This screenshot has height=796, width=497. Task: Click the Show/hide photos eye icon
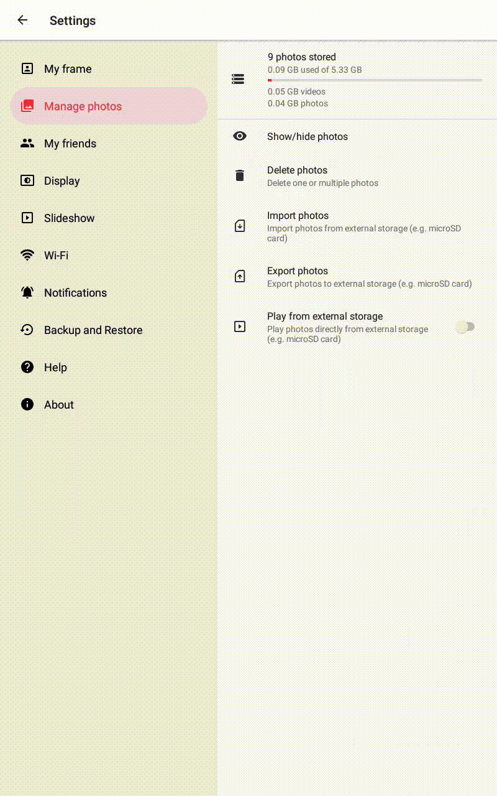pyautogui.click(x=240, y=136)
